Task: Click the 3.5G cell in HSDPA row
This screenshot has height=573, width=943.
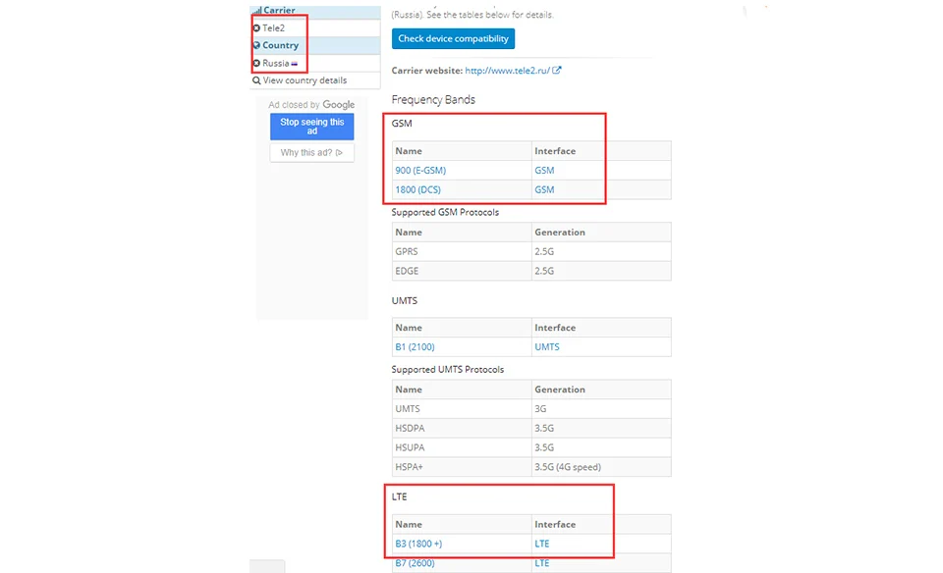Action: point(601,428)
